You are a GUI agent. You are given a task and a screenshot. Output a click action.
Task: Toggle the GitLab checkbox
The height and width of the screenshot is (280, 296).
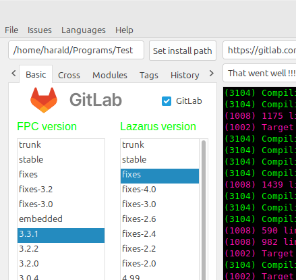coord(167,101)
